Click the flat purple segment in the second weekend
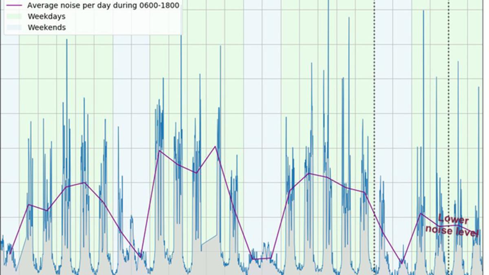489x275 pixels. (x=262, y=259)
